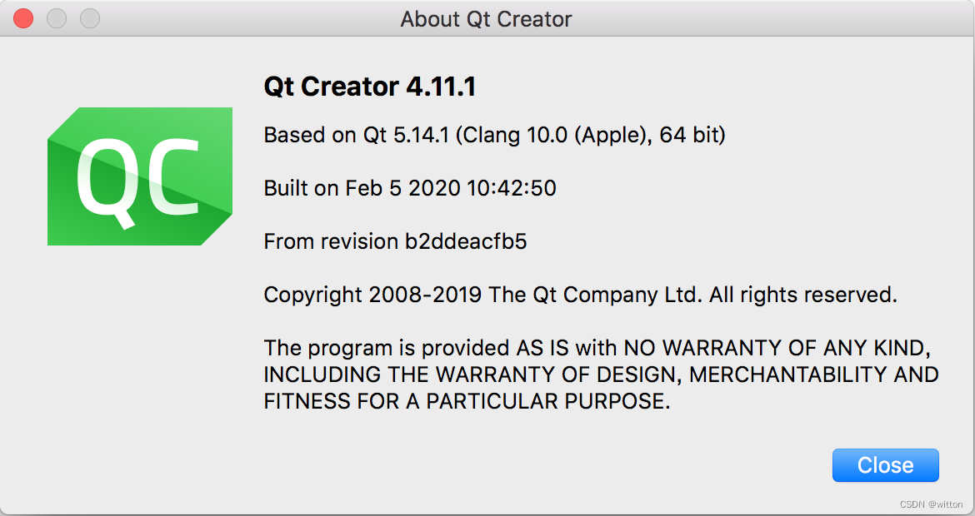The image size is (975, 516).
Task: Click the 'From revision' label text
Action: click(331, 241)
